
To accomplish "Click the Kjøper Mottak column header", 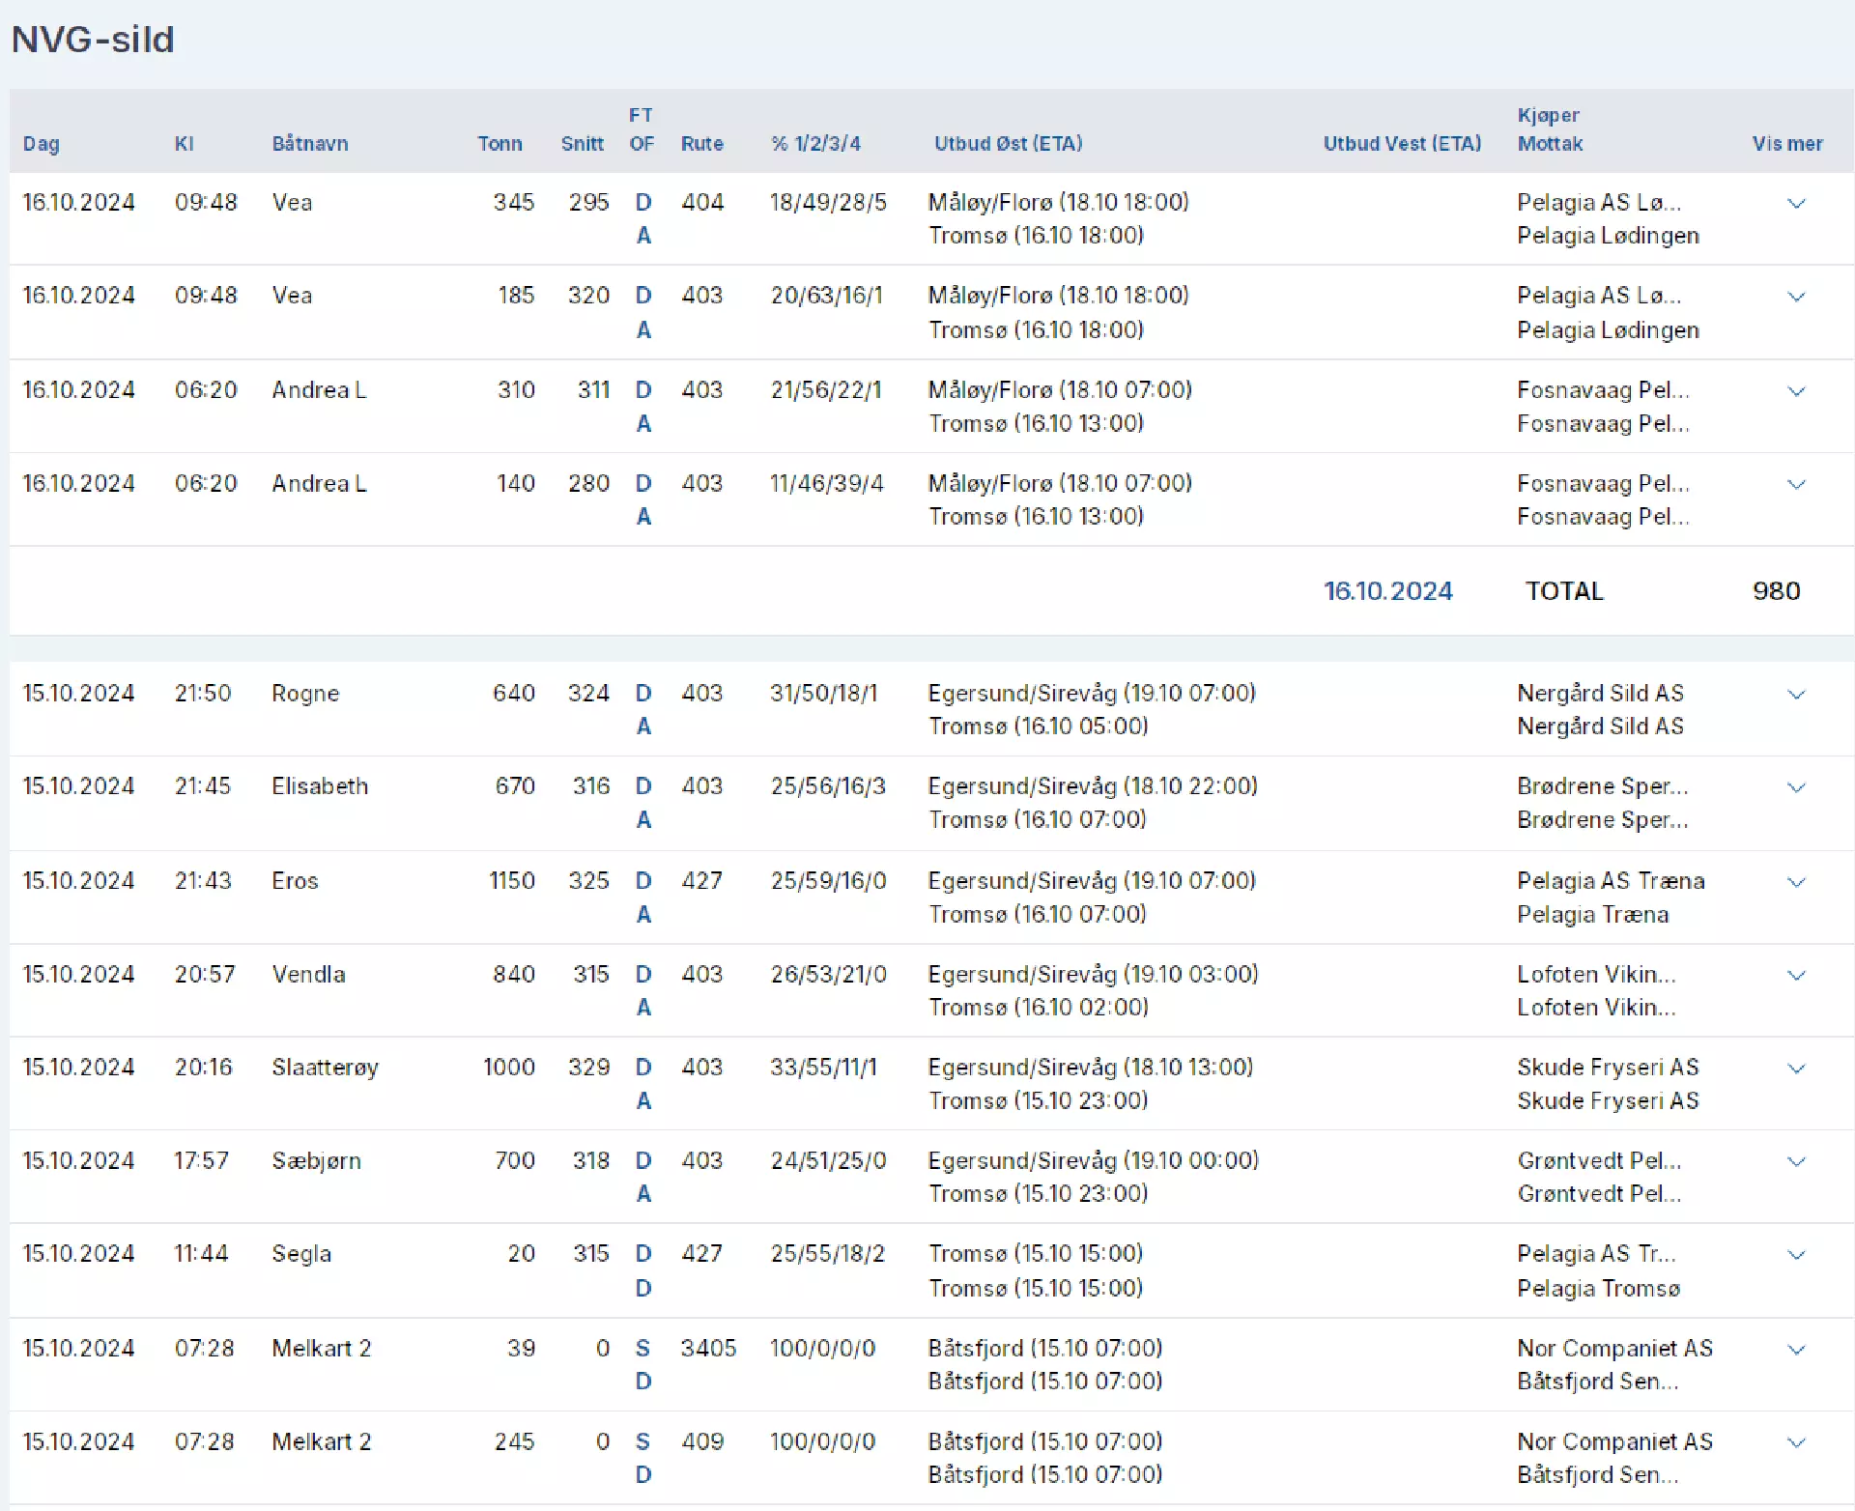I will click(x=1550, y=129).
